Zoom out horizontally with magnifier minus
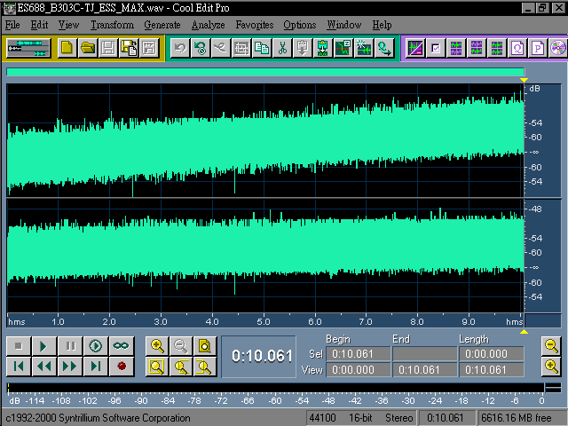This screenshot has height=426, width=568. point(181,346)
